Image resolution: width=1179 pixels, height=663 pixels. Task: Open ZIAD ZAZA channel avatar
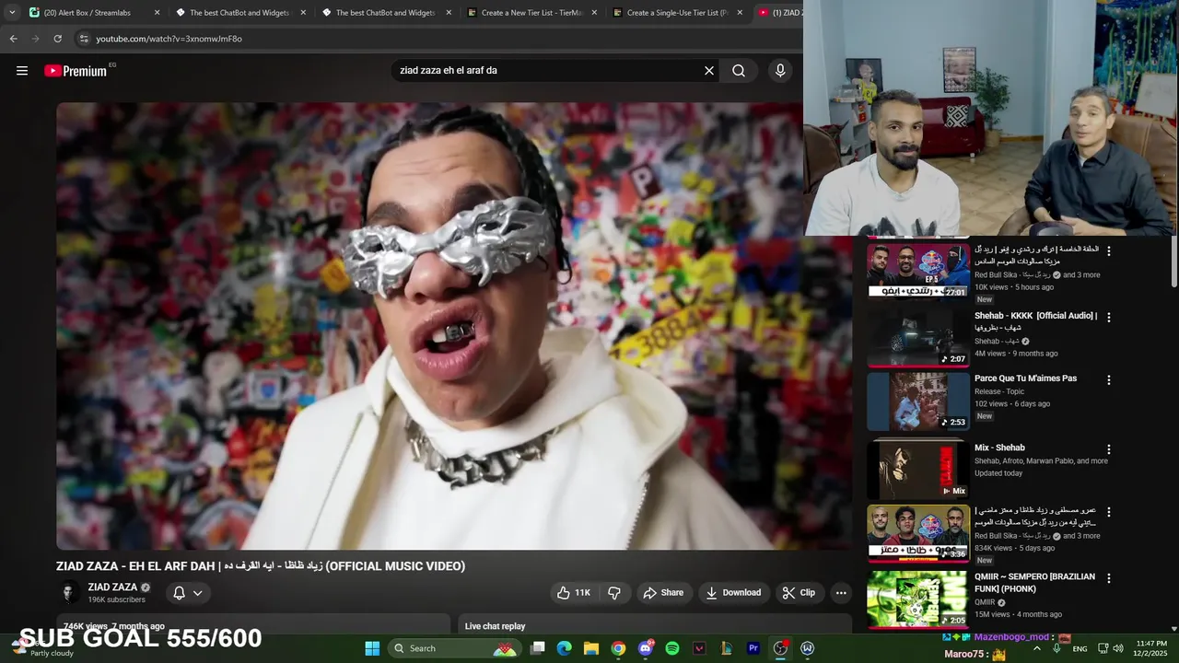pos(68,593)
